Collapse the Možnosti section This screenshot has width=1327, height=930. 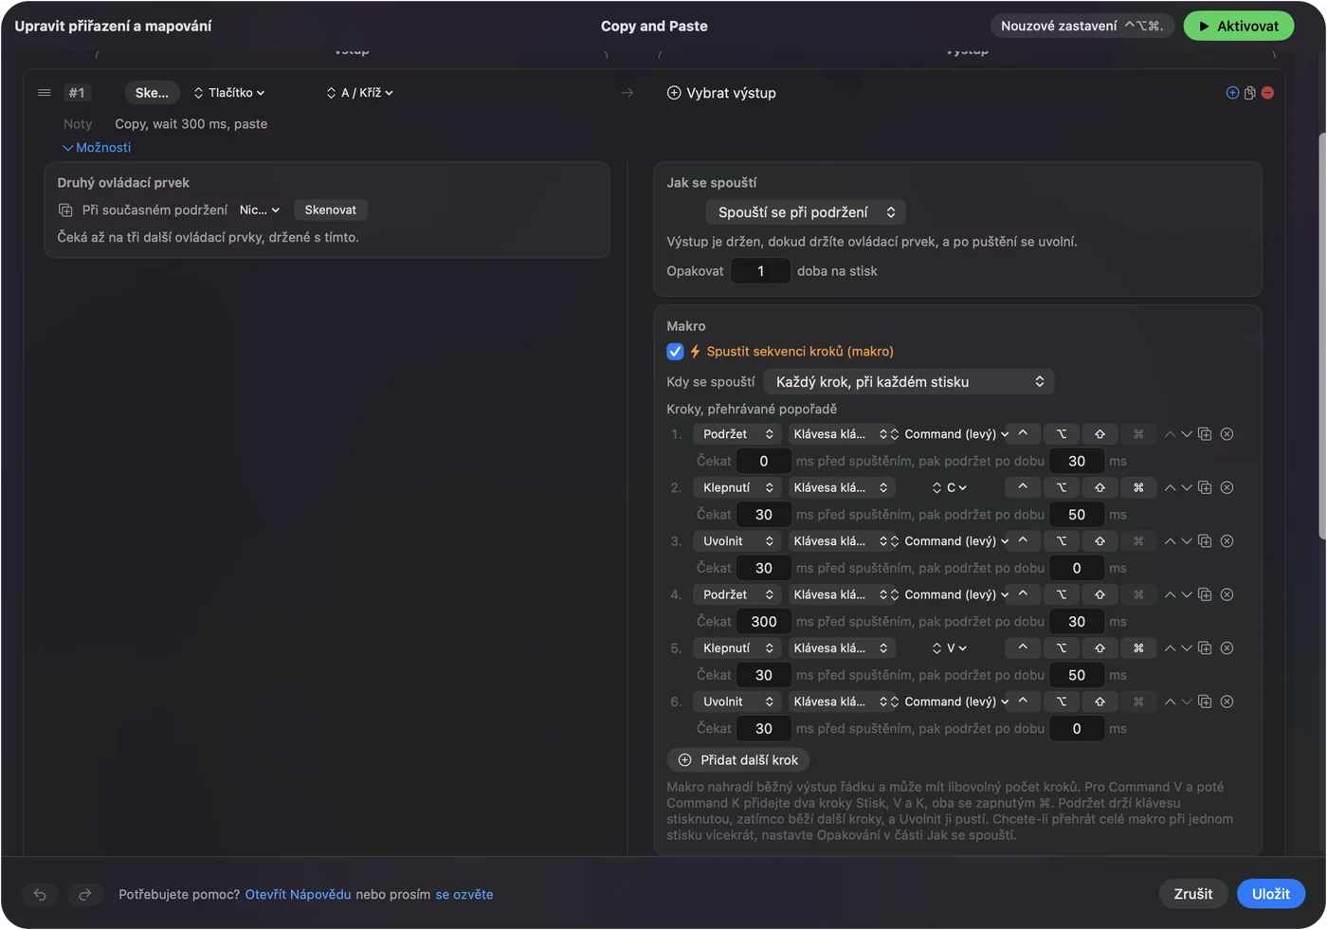pos(97,148)
